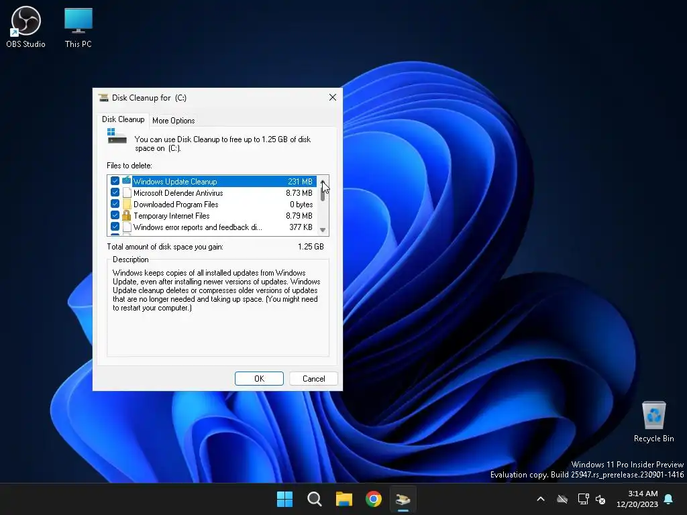Select Microsoft Defender Antivirus row
Image resolution: width=687 pixels, height=515 pixels.
click(213, 192)
